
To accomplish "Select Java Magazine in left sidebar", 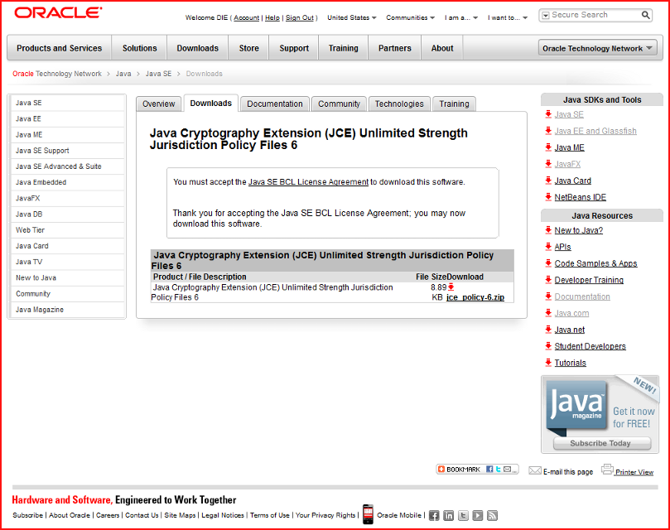I will [68, 310].
